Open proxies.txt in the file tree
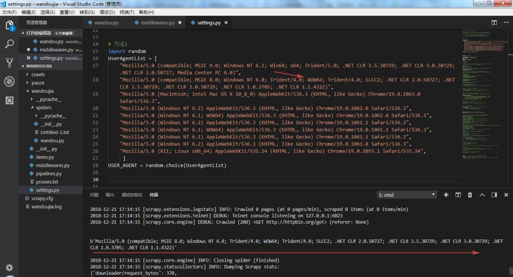Viewport: 513px width, 277px height. [x=51, y=181]
